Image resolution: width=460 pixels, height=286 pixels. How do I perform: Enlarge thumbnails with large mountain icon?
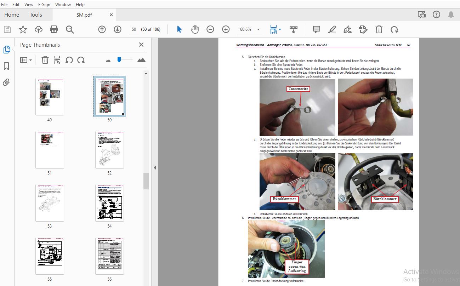pos(141,60)
